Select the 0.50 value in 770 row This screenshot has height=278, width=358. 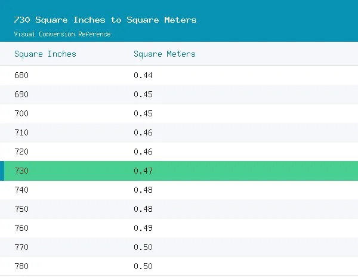click(143, 247)
